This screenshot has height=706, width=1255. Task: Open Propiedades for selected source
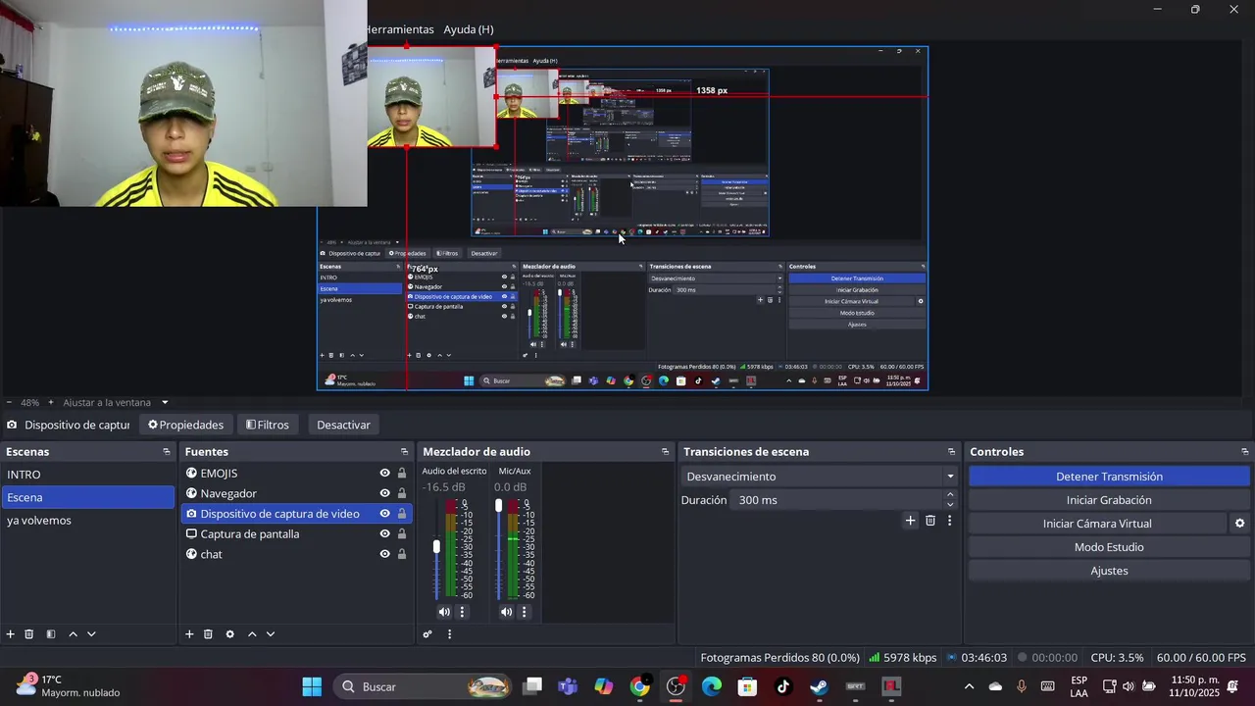pos(186,425)
